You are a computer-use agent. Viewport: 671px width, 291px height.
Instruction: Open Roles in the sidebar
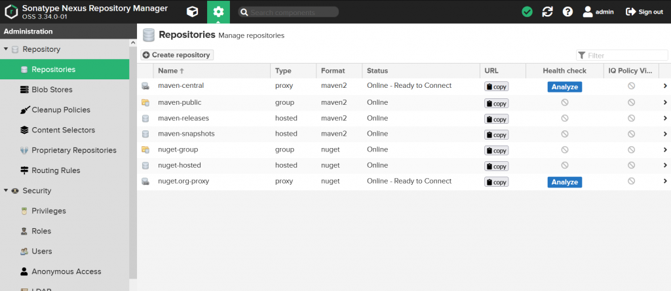tap(65, 231)
